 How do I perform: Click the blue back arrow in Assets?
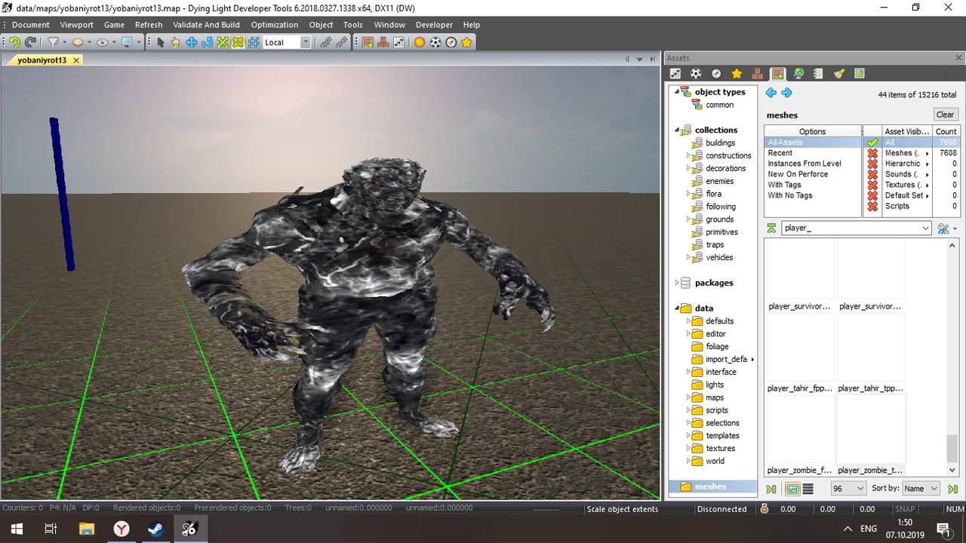coord(771,93)
